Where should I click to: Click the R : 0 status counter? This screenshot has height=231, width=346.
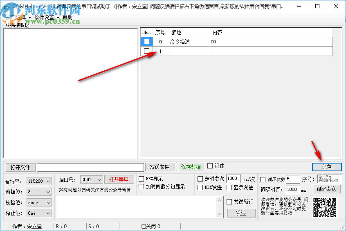point(61,227)
